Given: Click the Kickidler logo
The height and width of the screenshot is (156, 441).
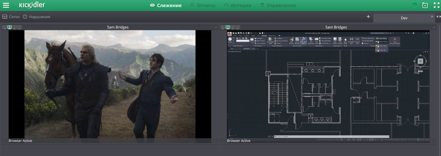Looking at the screenshot, I should (x=32, y=5).
